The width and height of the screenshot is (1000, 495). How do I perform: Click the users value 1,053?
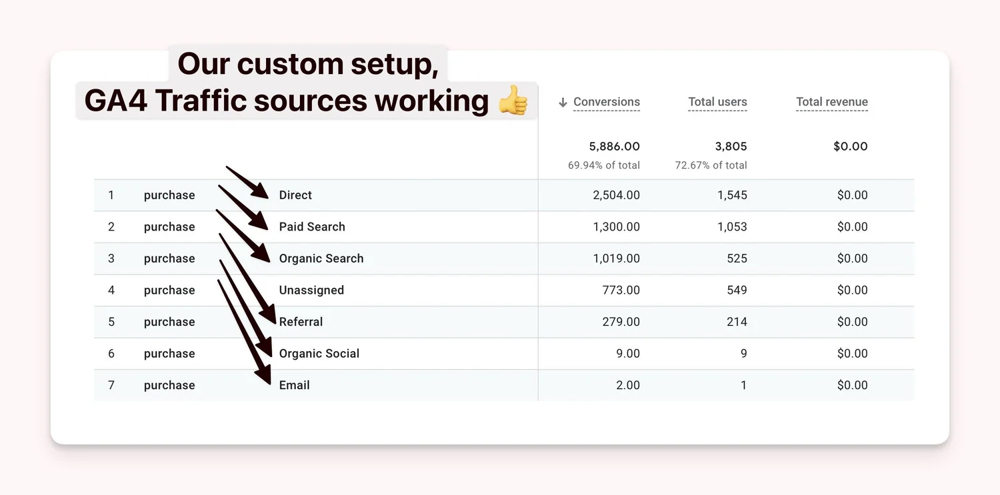pos(732,227)
